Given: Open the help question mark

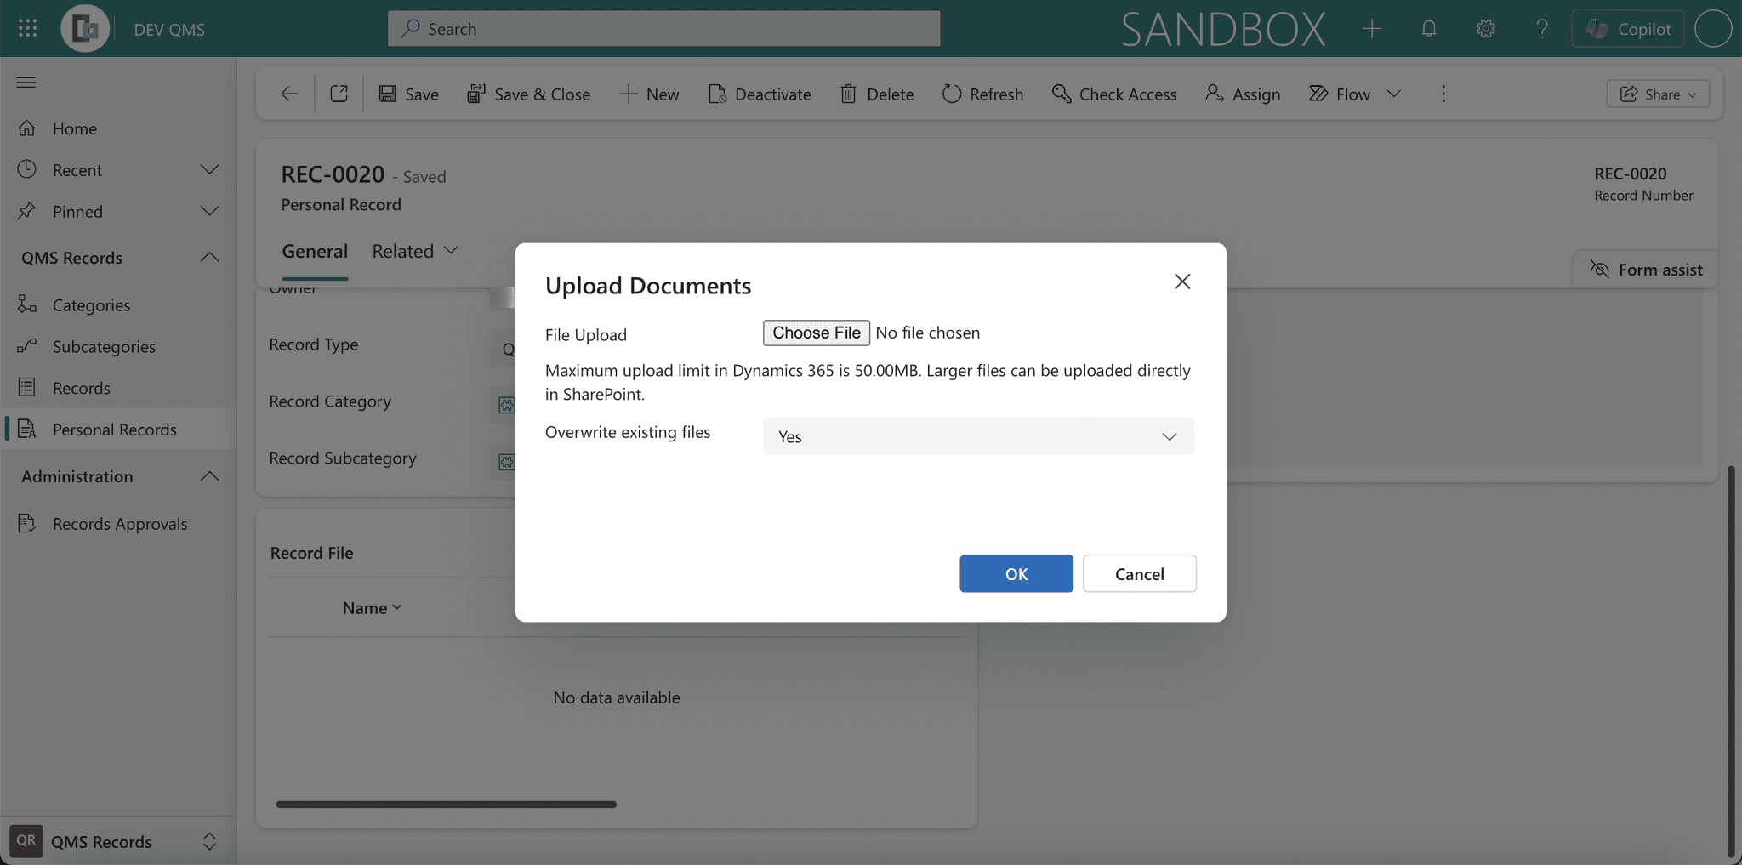Looking at the screenshot, I should 1541,28.
